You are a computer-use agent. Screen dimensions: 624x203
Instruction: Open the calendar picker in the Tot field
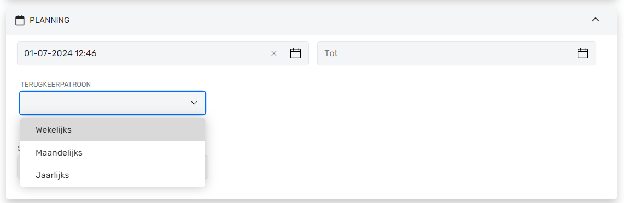click(582, 53)
